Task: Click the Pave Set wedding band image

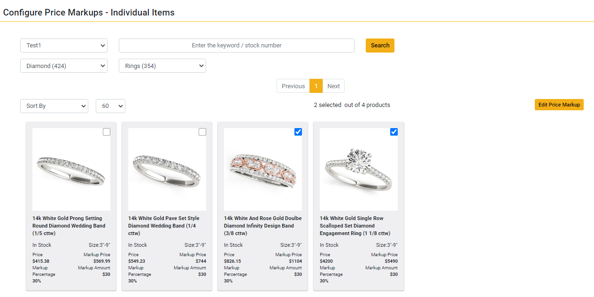Action: click(x=167, y=169)
